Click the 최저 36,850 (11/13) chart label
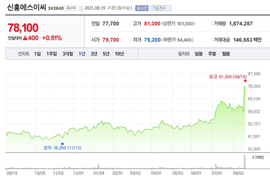 pyautogui.click(x=63, y=148)
